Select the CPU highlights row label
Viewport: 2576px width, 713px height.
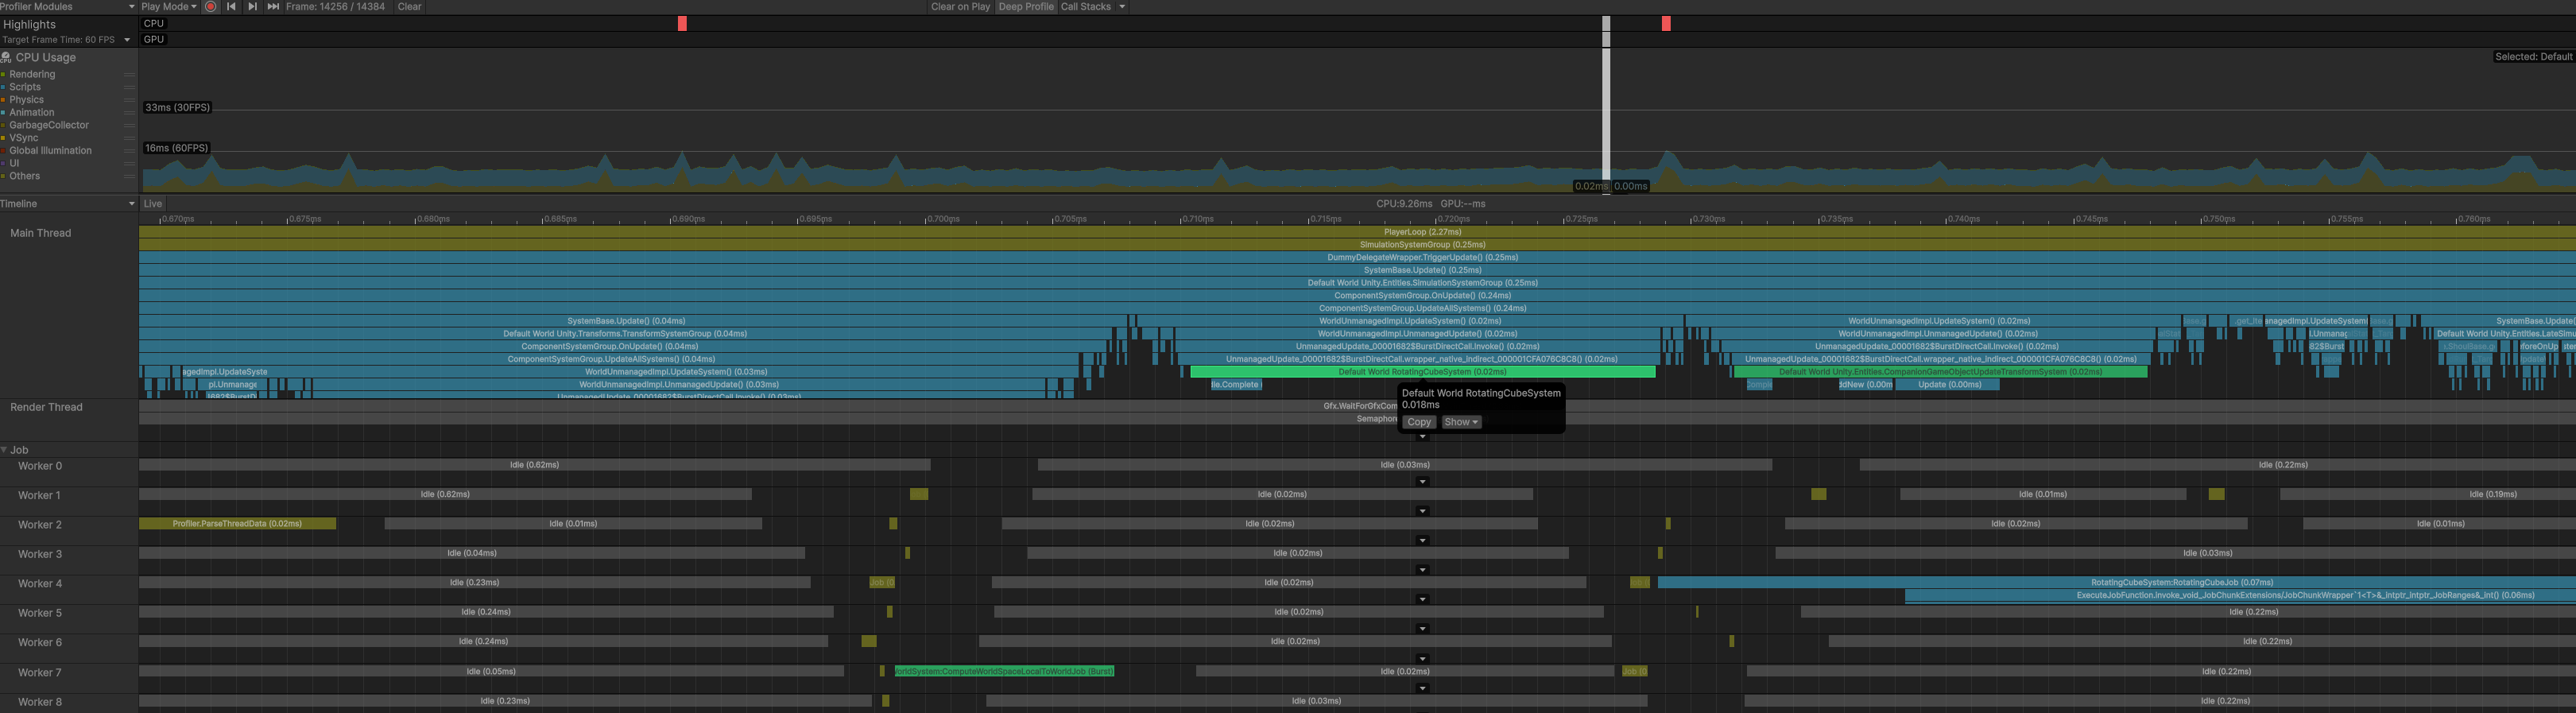pos(154,23)
